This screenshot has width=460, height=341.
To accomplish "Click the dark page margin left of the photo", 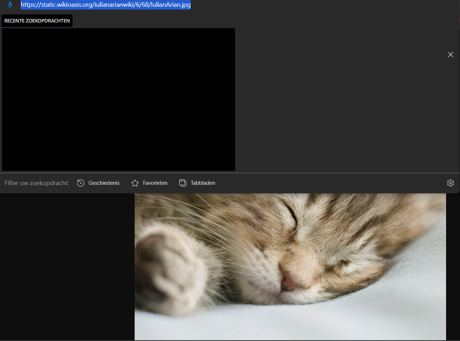I will 67,267.
